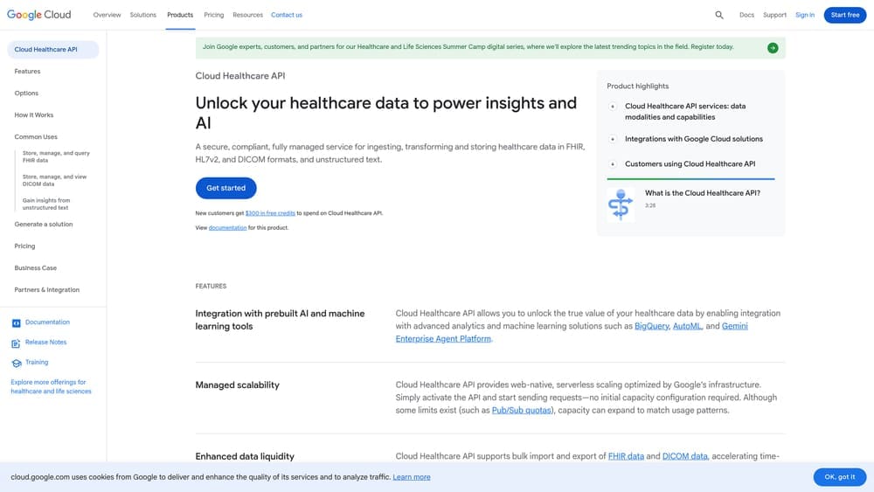Screen dimensions: 874x492
Task: Click the Release Notes icon
Action: pyautogui.click(x=16, y=343)
